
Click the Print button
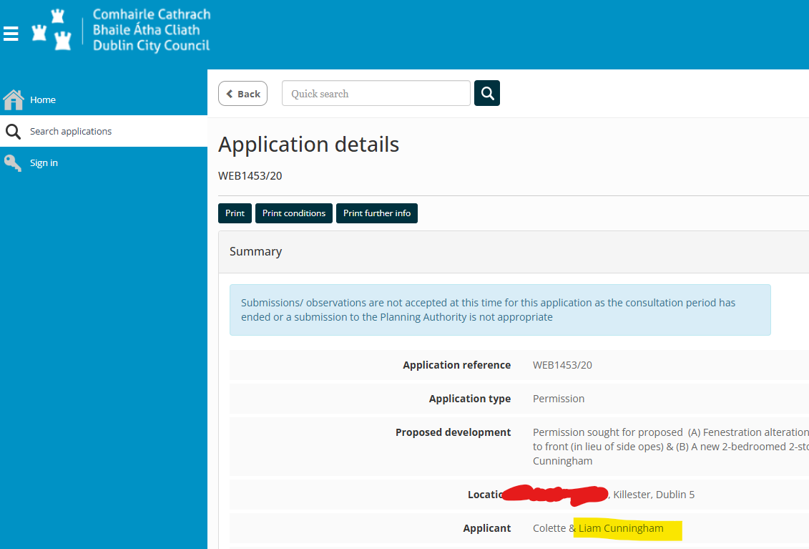point(235,213)
